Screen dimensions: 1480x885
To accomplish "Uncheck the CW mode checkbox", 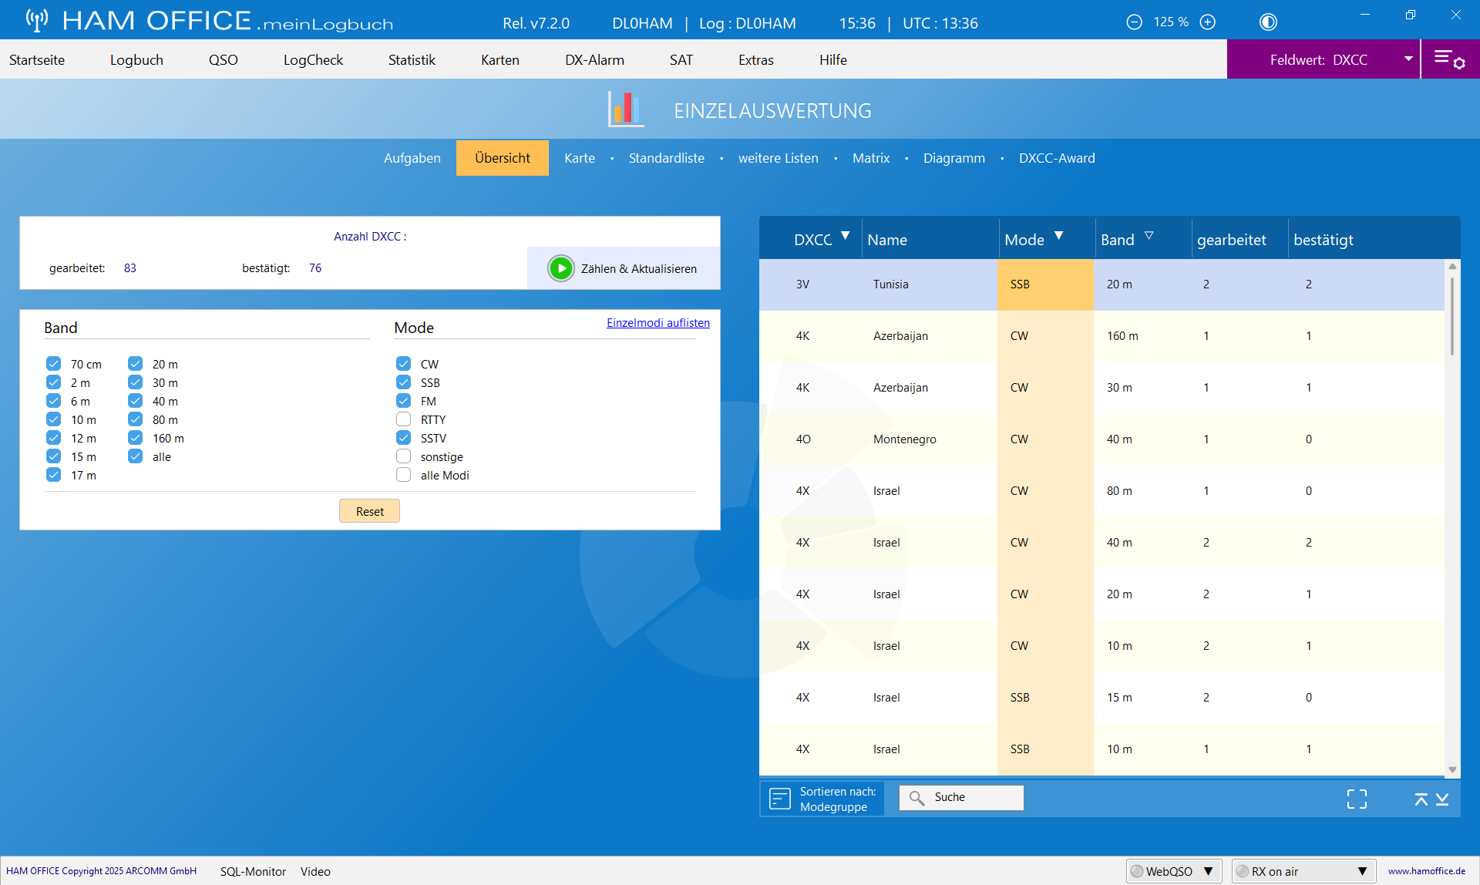I will tap(404, 364).
